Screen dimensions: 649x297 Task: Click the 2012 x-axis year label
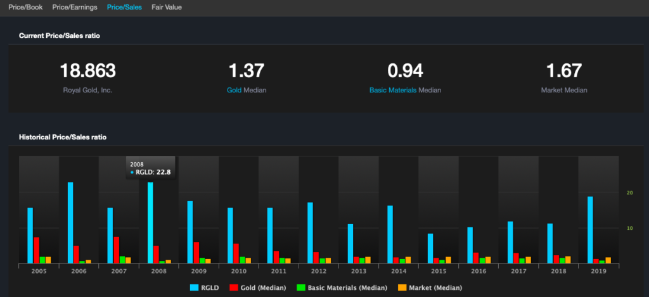click(x=319, y=272)
